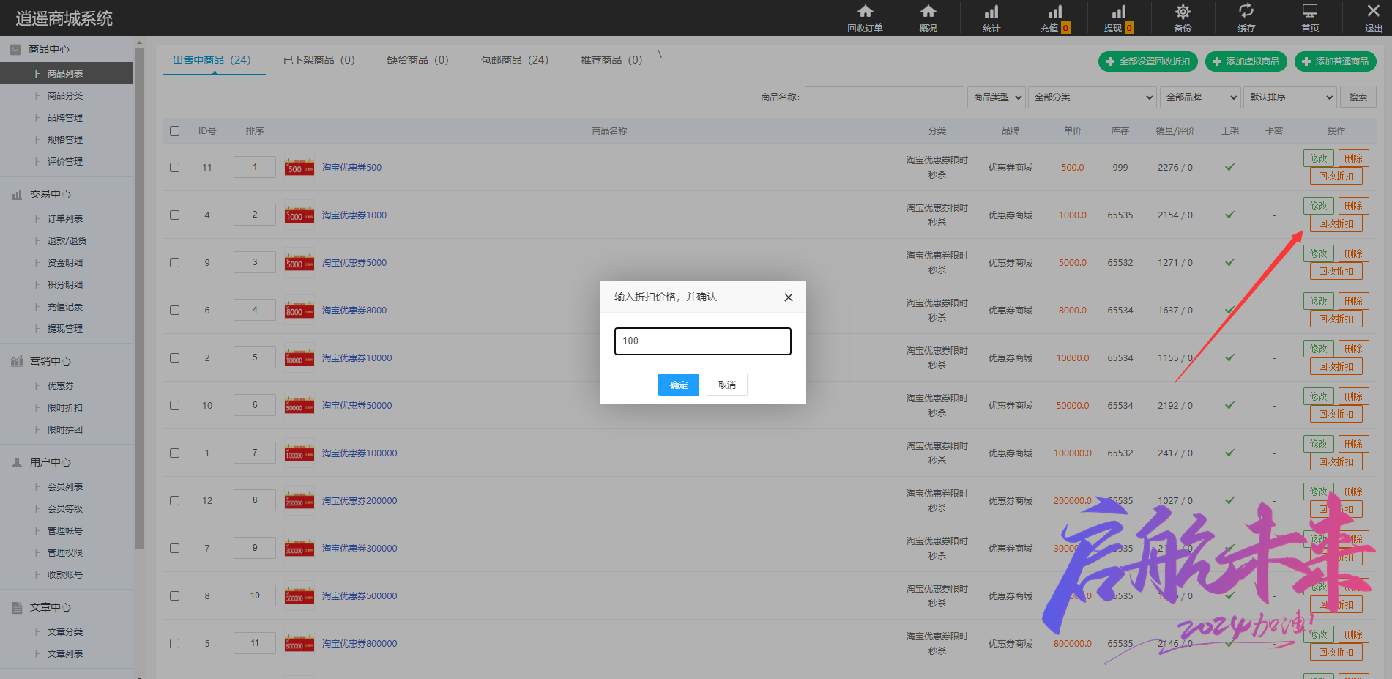Viewport: 1392px width, 679px height.
Task: Check the row checkbox for 淘宝优惠券5000
Action: [x=174, y=262]
